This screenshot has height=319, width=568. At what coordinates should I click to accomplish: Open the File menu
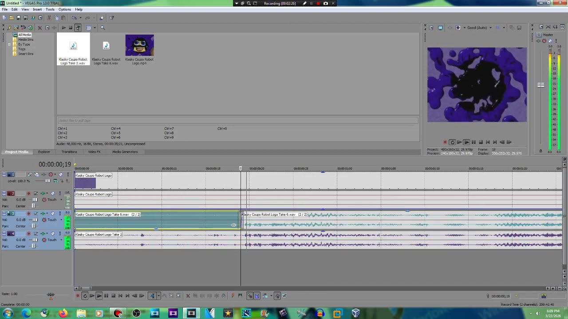coord(4,9)
